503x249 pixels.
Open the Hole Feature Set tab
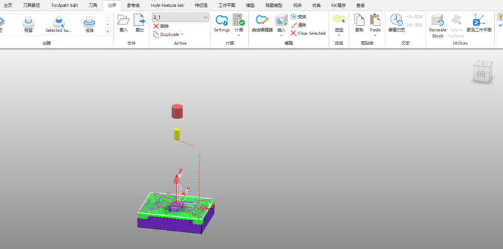167,6
